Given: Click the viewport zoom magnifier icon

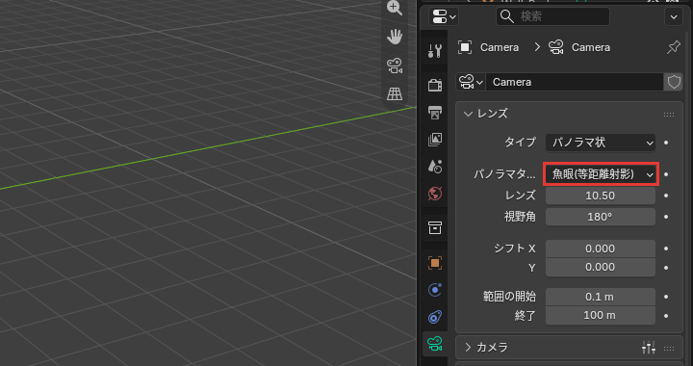Looking at the screenshot, I should [395, 8].
